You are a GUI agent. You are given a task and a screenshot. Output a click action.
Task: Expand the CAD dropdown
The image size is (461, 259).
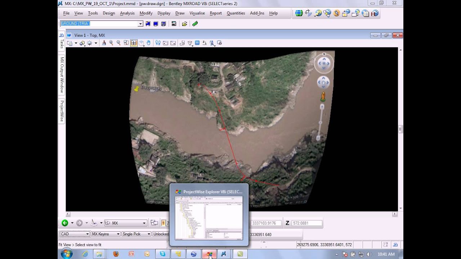[x=87, y=234]
